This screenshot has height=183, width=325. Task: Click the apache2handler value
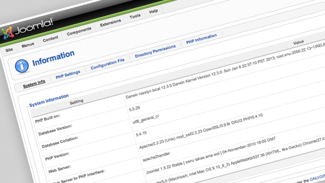pos(156,157)
